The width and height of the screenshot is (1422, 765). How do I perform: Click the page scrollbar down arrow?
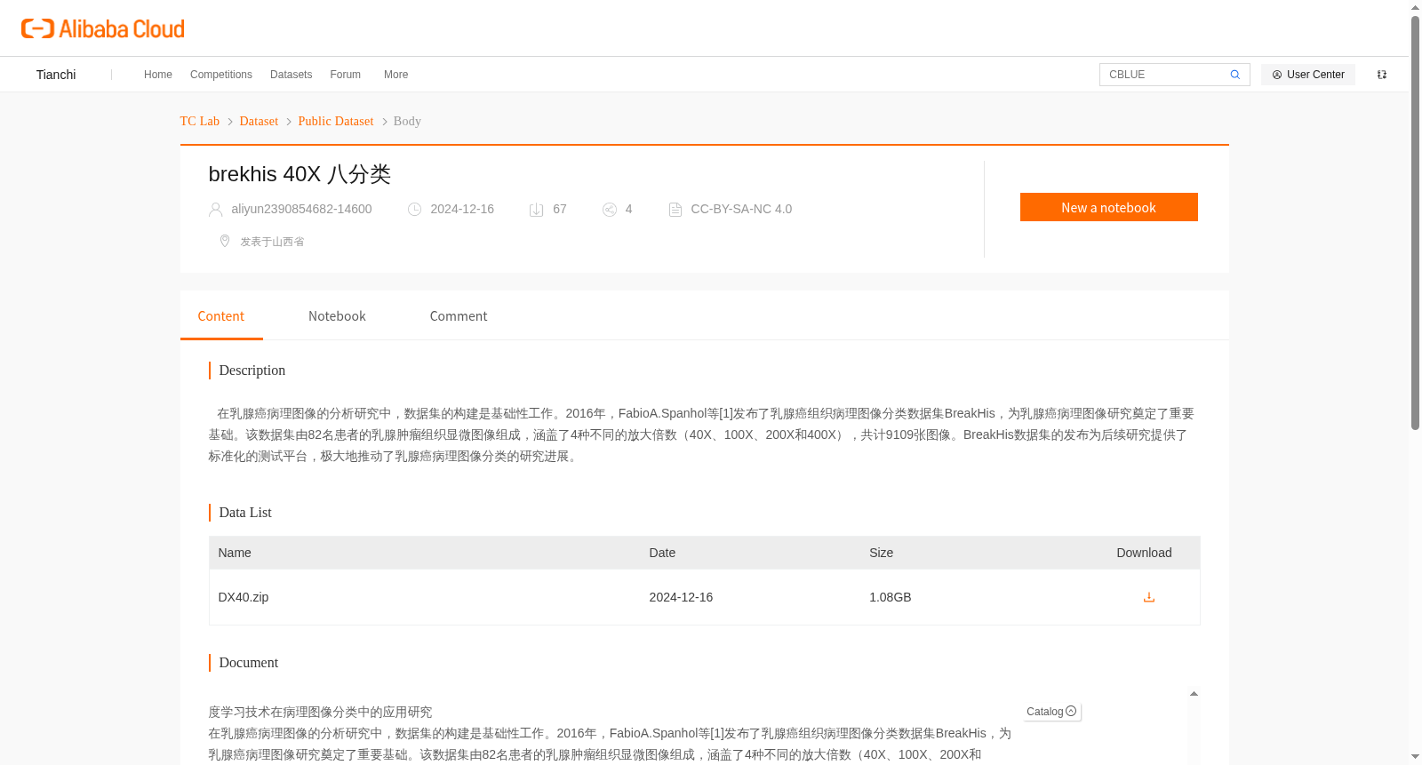[x=1416, y=757]
